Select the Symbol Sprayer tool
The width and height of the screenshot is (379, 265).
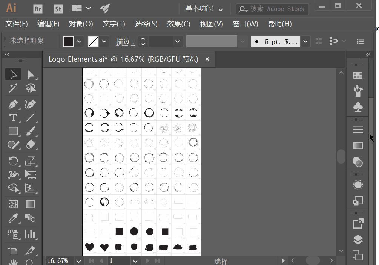(13, 234)
